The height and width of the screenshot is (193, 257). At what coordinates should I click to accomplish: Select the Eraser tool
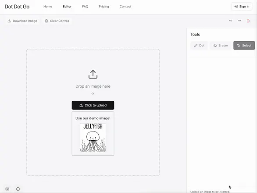pos(221,46)
